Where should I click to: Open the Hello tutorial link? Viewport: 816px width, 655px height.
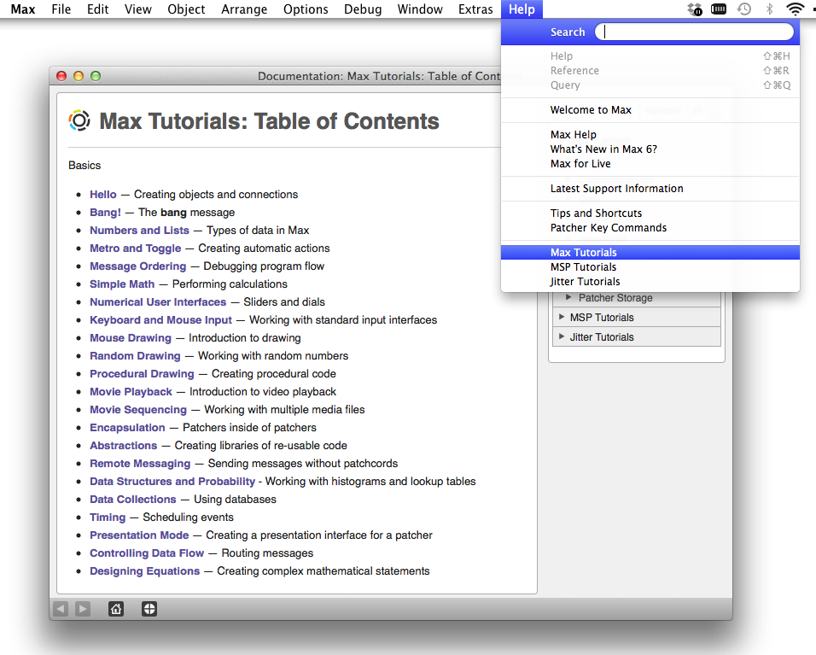coord(103,194)
